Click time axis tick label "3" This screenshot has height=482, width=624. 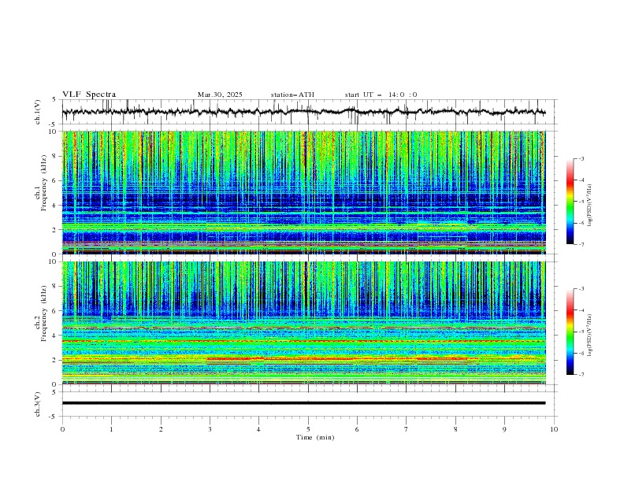[210, 429]
